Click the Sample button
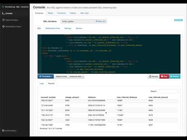Screen dimensions: 187x140 [x=153, y=76]
